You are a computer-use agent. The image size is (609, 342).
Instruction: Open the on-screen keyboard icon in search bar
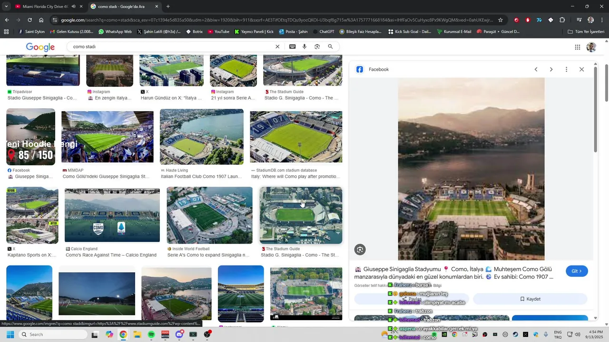(292, 47)
